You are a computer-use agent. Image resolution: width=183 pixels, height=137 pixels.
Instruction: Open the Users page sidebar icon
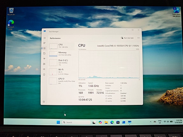point(44,64)
